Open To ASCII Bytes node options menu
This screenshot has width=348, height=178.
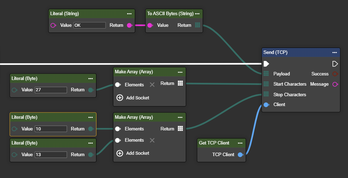tap(197, 14)
